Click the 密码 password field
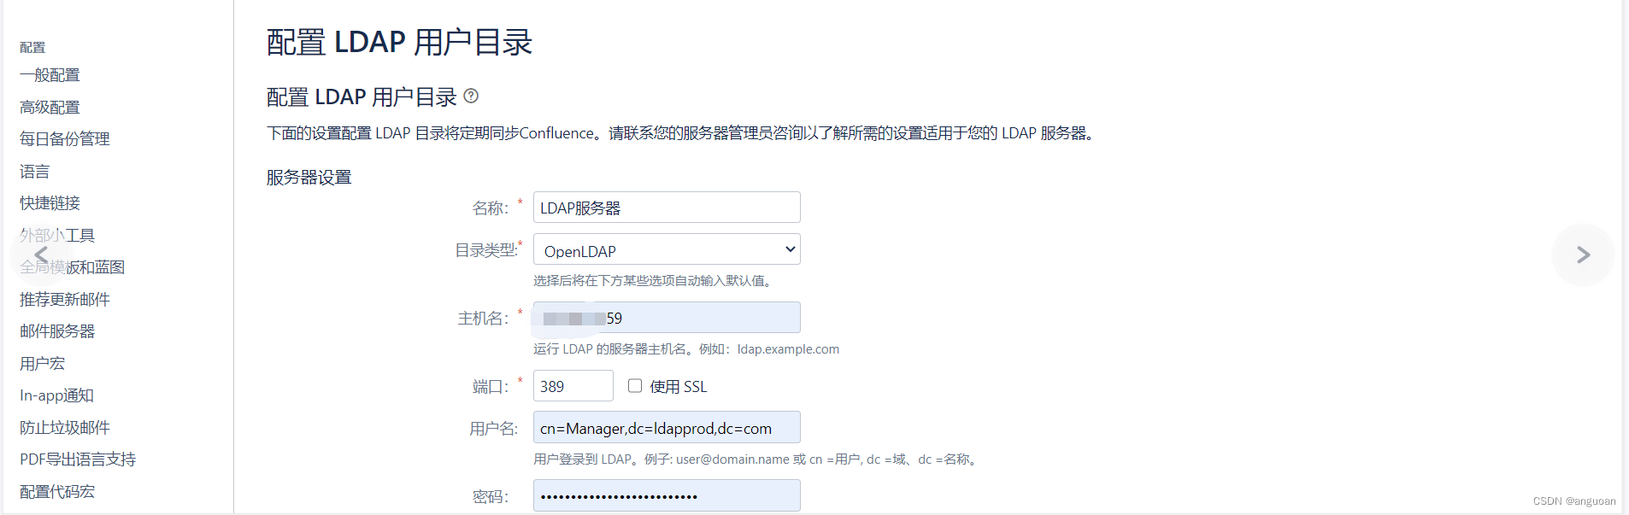Screen dimensions: 1629x515 667,495
